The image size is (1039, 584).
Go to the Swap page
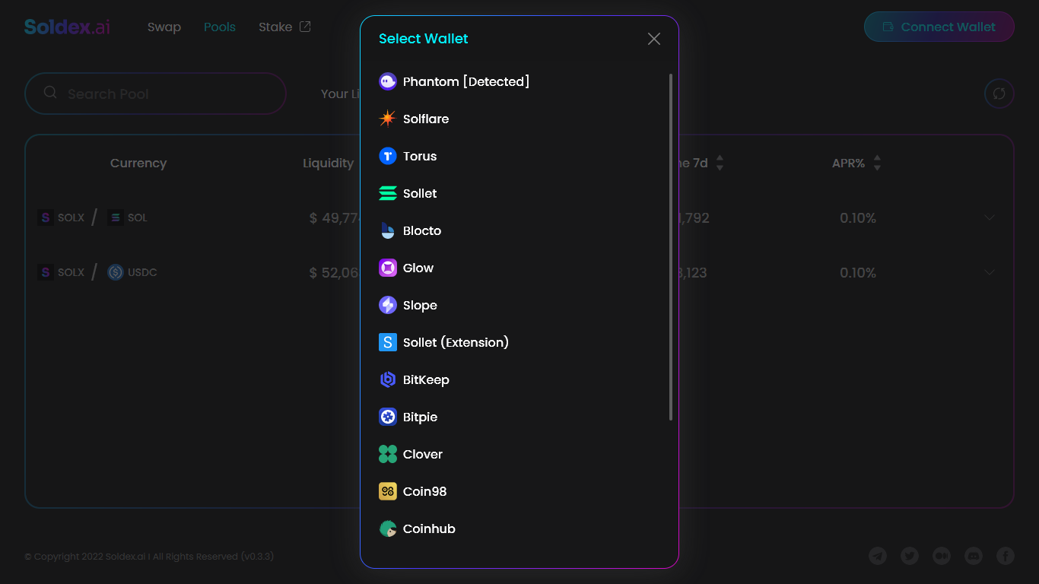point(164,27)
